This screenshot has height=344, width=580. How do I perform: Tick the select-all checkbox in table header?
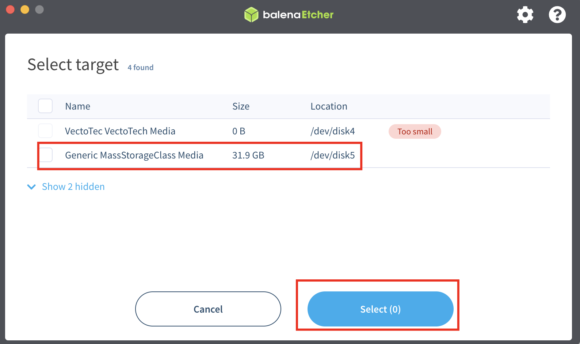click(x=45, y=106)
